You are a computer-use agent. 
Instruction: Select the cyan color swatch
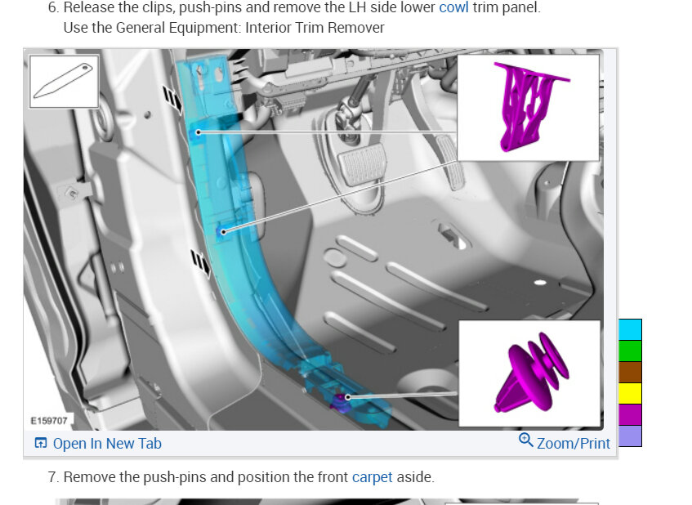click(x=630, y=330)
